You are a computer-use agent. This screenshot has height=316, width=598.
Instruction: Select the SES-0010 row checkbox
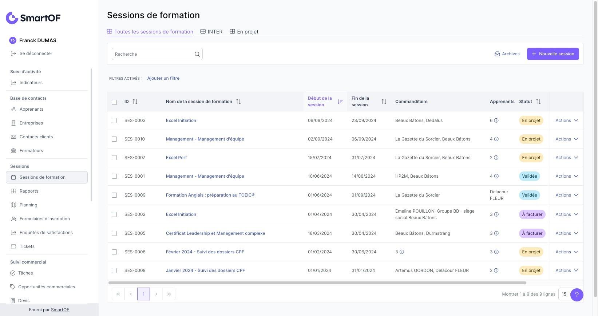click(114, 139)
